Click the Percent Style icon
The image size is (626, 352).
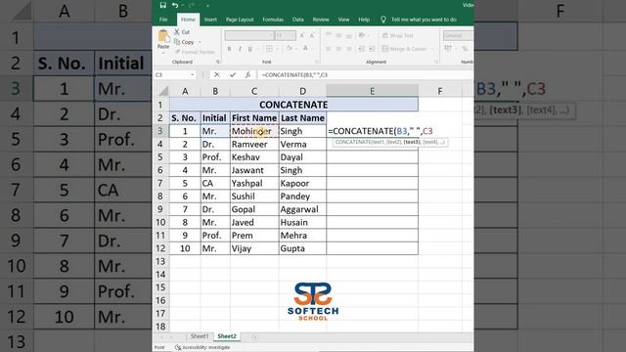(466, 49)
